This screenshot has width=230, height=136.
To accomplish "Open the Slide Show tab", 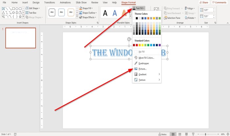I will pyautogui.click(x=81, y=3).
